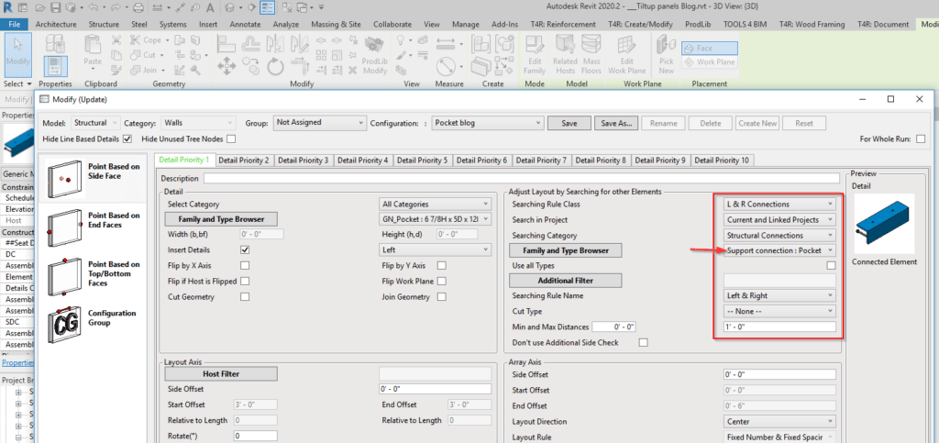
Task: Open the File menu tab
Action: click(15, 25)
